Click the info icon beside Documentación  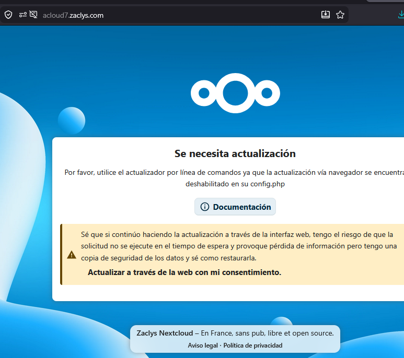click(x=205, y=207)
